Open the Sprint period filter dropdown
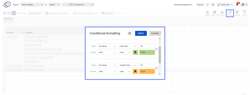This screenshot has height=95, width=250. point(35,13)
